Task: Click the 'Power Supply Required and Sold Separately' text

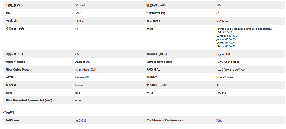Action: point(244,29)
